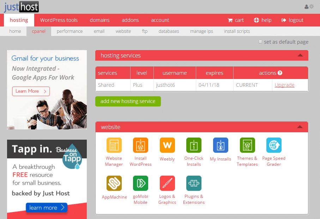The height and width of the screenshot is (219, 320).
Task: Enable the set as default page checkbox
Action: click(260, 42)
